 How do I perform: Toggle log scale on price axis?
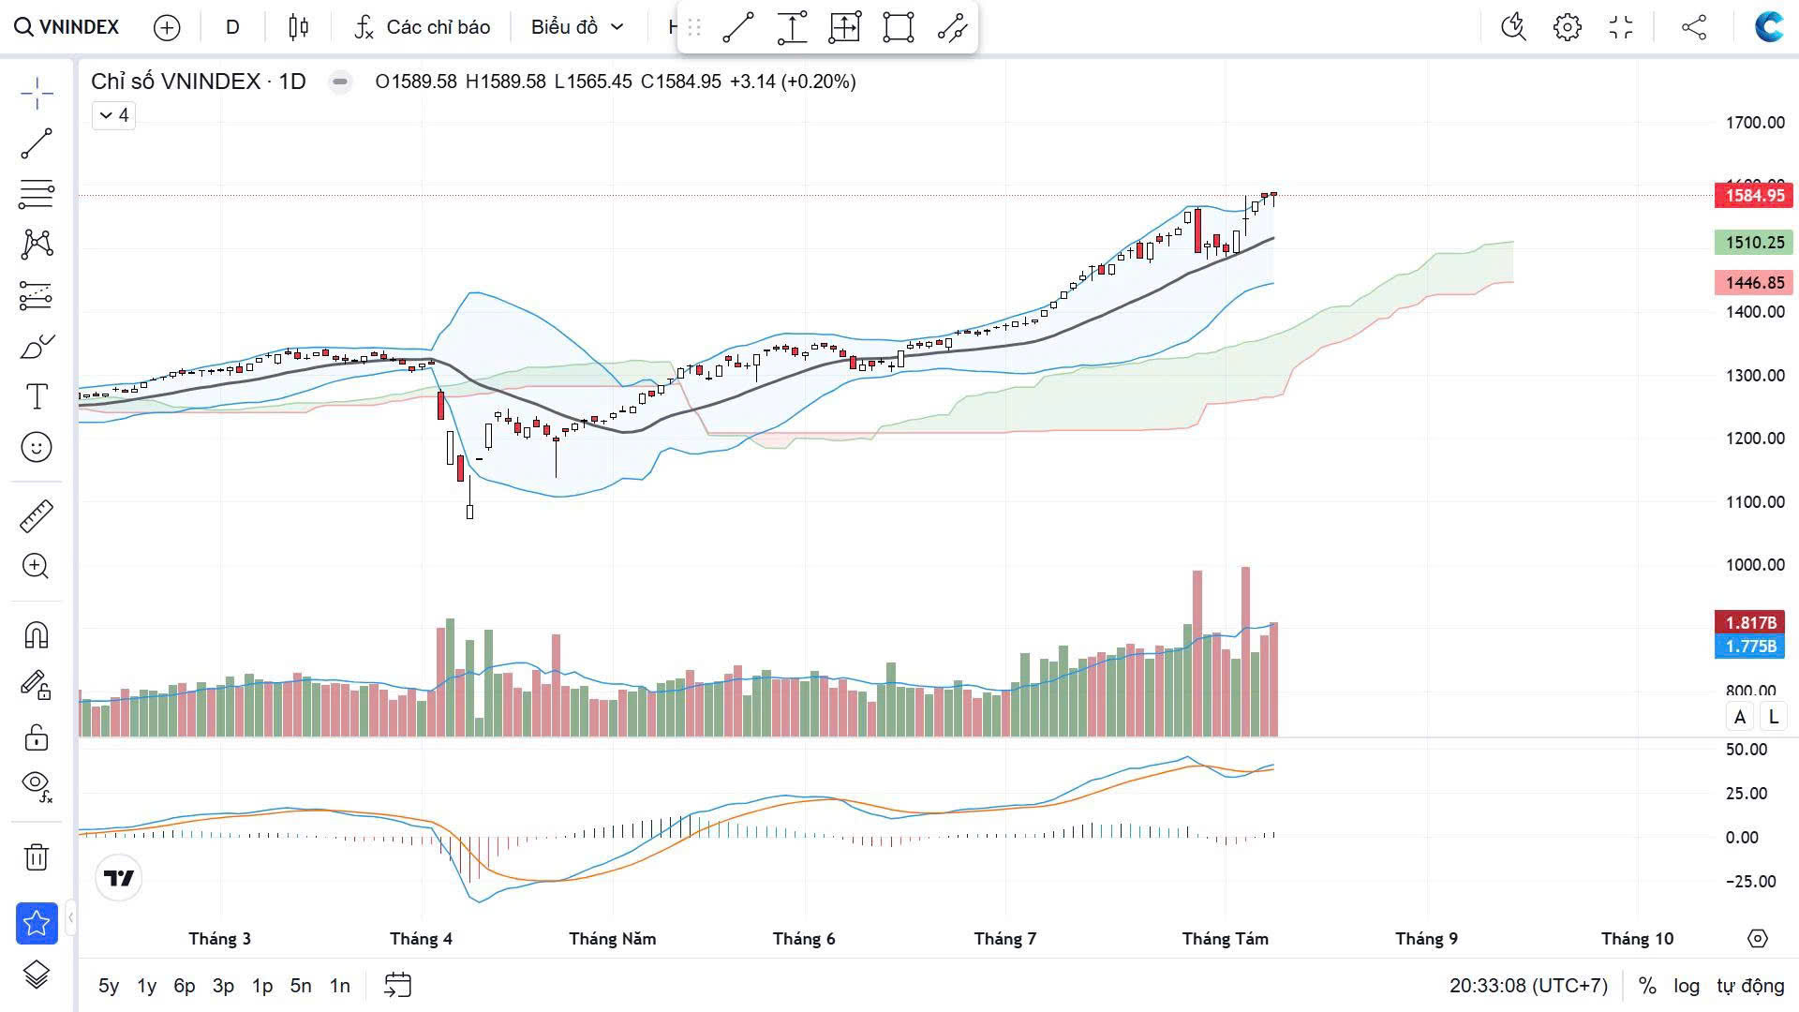1686,986
